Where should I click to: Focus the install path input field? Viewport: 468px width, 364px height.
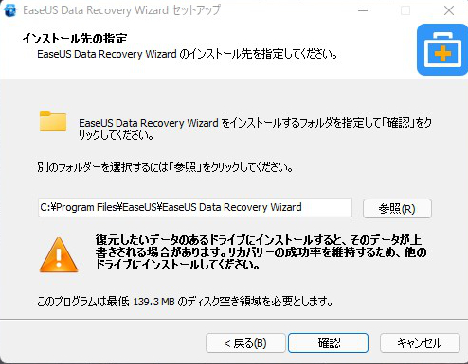195,208
